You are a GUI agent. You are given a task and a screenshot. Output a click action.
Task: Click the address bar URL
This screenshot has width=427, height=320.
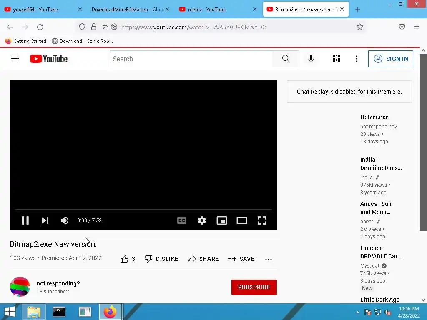click(194, 27)
